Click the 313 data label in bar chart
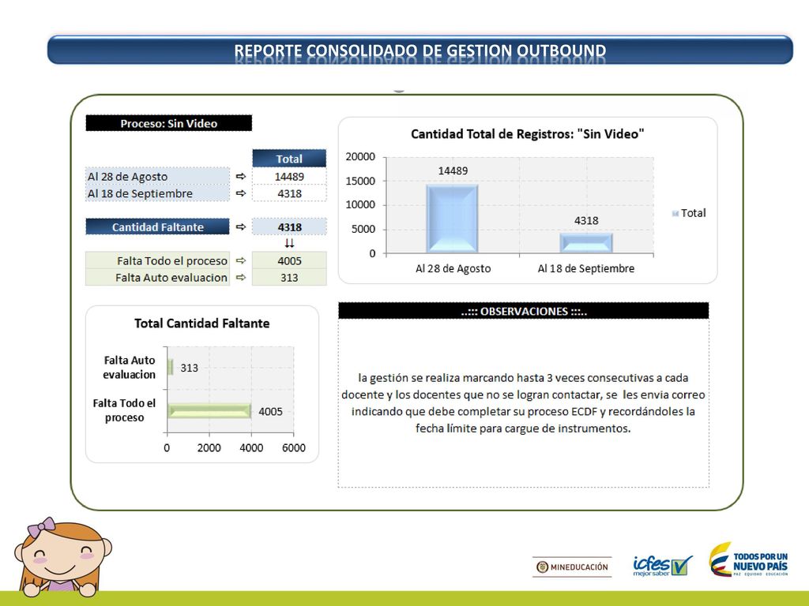 click(x=189, y=368)
